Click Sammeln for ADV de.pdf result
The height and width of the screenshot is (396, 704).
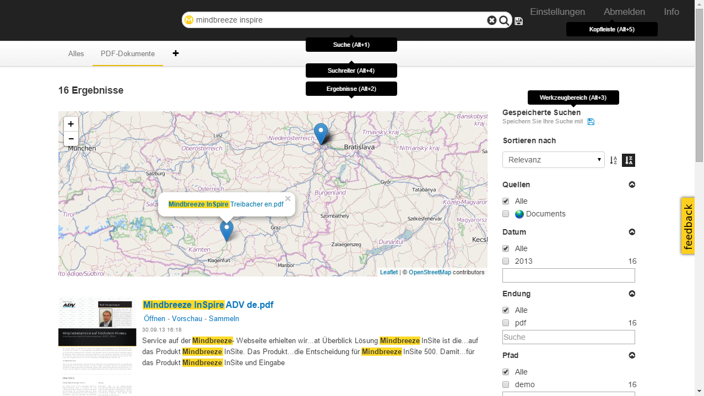click(224, 319)
